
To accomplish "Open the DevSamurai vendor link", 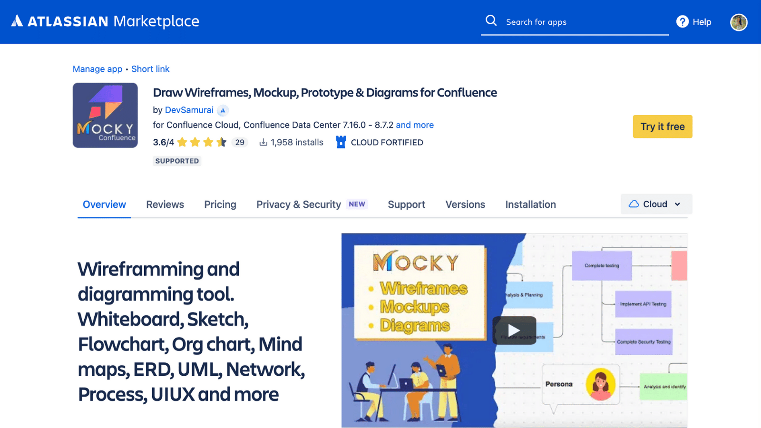I will [x=189, y=110].
